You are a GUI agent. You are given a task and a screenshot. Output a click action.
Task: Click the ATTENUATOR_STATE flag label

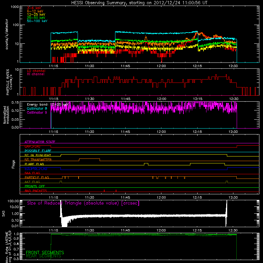tap(40, 142)
